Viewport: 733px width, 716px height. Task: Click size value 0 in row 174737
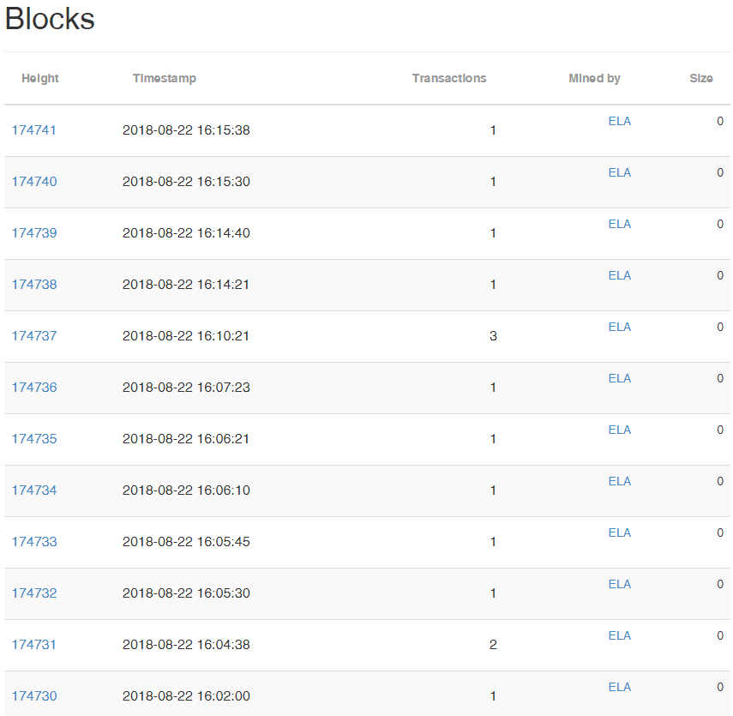click(720, 327)
